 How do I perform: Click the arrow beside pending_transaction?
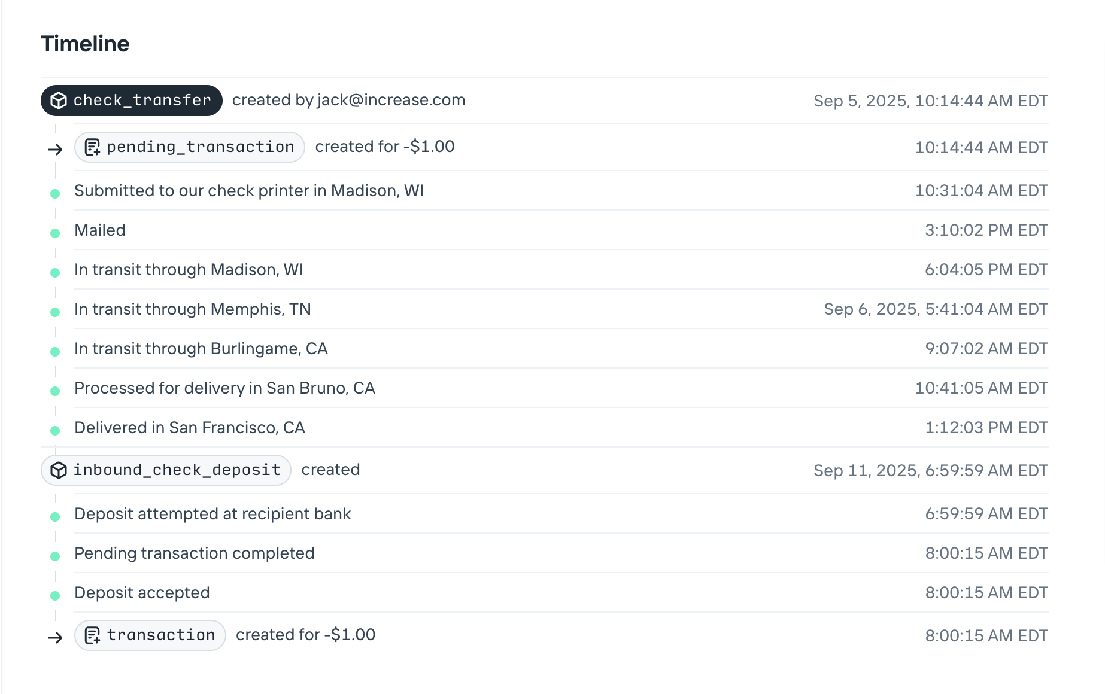coord(55,149)
